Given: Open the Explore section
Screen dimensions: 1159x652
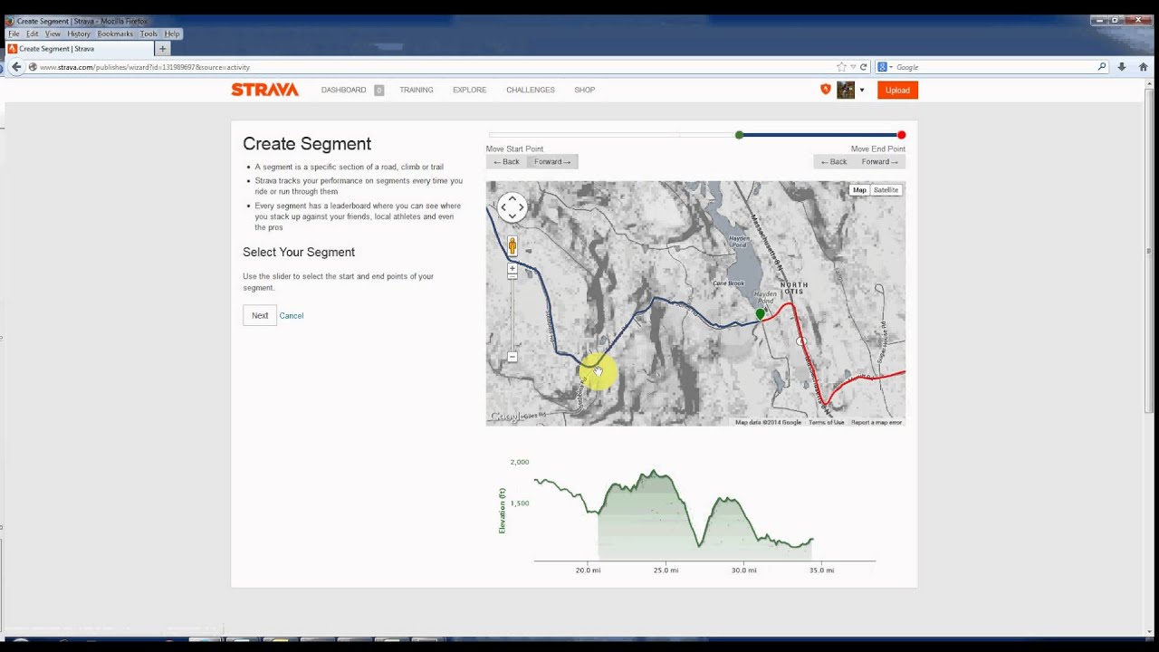Looking at the screenshot, I should [x=469, y=90].
